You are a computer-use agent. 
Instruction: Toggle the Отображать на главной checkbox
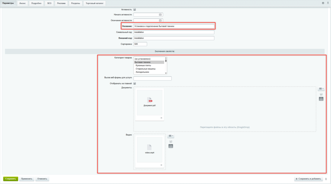(135, 84)
